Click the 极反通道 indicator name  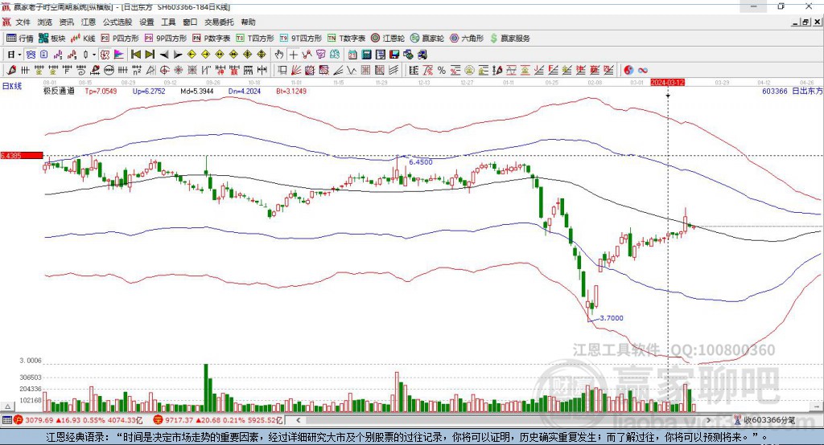[59, 91]
